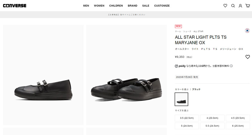
Task: Go to the SALE menu item
Action: pos(146,6)
